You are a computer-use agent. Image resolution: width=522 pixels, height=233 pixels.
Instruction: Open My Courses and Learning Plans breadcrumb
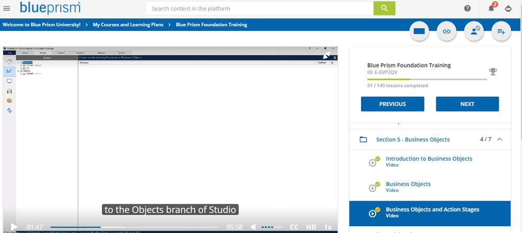[128, 25]
